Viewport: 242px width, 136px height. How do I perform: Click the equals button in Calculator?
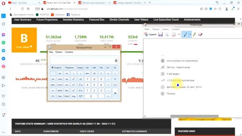tap(115, 93)
